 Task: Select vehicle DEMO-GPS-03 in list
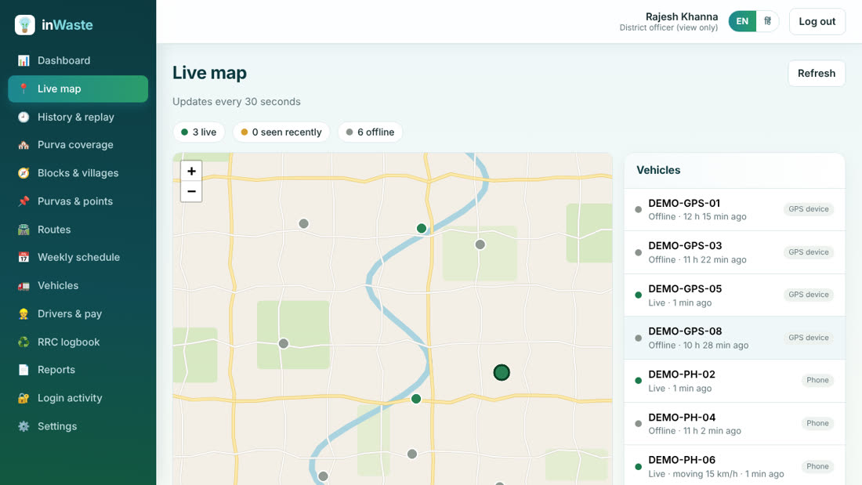coord(734,252)
